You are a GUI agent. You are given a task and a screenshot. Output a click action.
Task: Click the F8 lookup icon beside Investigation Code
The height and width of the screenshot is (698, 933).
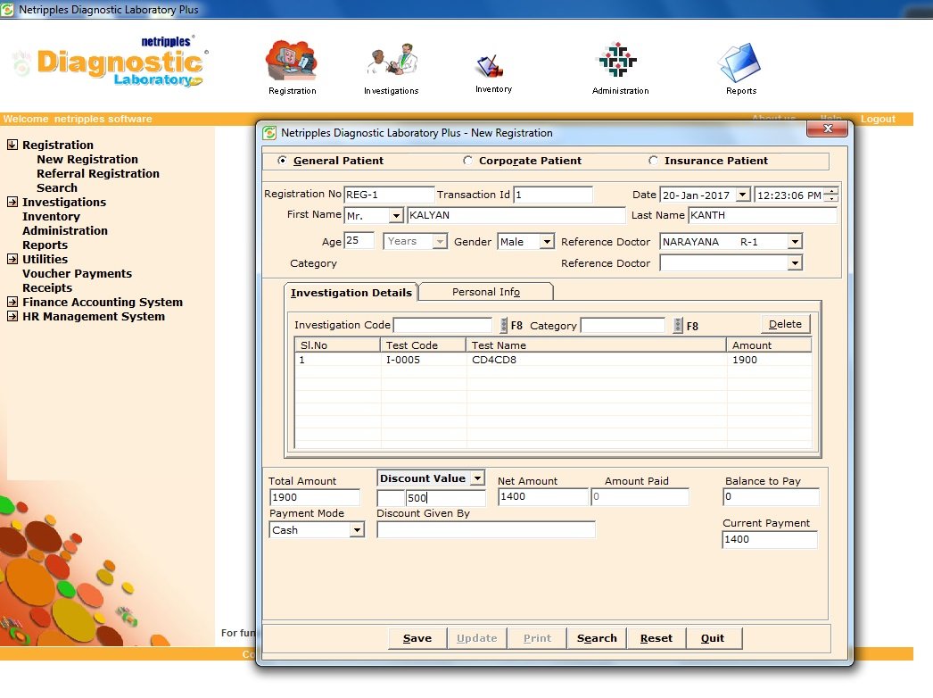[504, 326]
